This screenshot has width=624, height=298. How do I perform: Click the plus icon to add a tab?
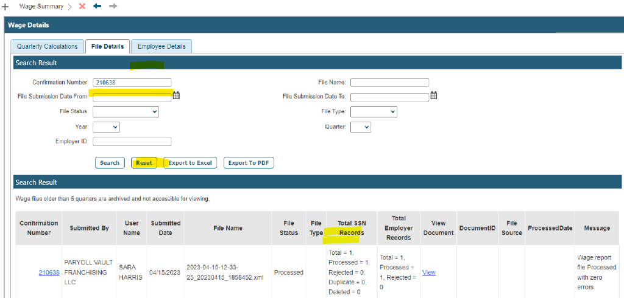(x=5, y=7)
